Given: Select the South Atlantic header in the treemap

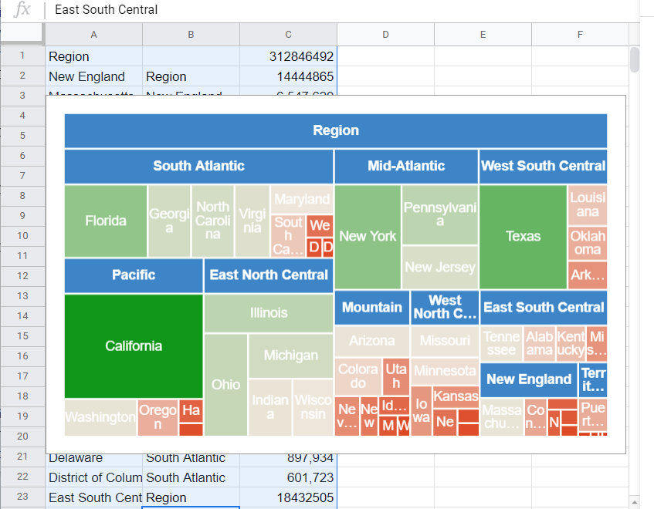Looking at the screenshot, I should click(x=198, y=166).
